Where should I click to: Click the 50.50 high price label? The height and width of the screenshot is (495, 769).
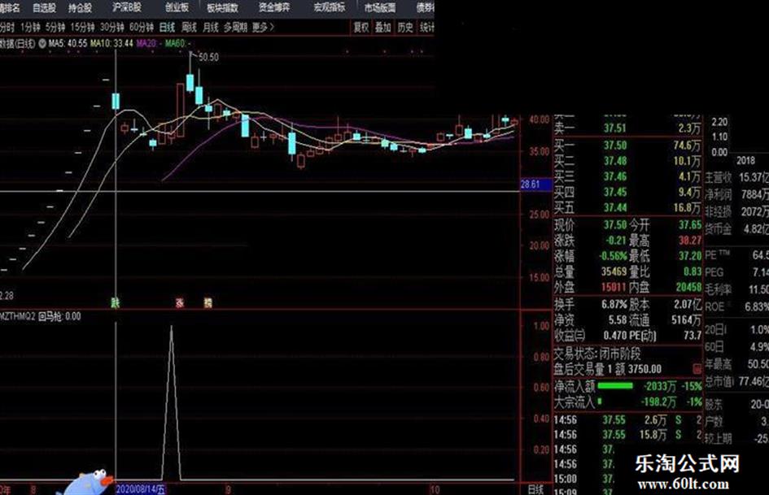[x=208, y=58]
